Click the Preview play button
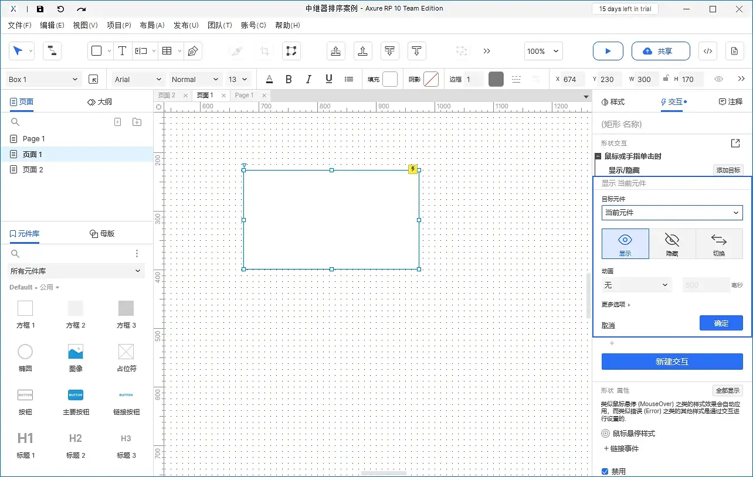 (x=608, y=52)
